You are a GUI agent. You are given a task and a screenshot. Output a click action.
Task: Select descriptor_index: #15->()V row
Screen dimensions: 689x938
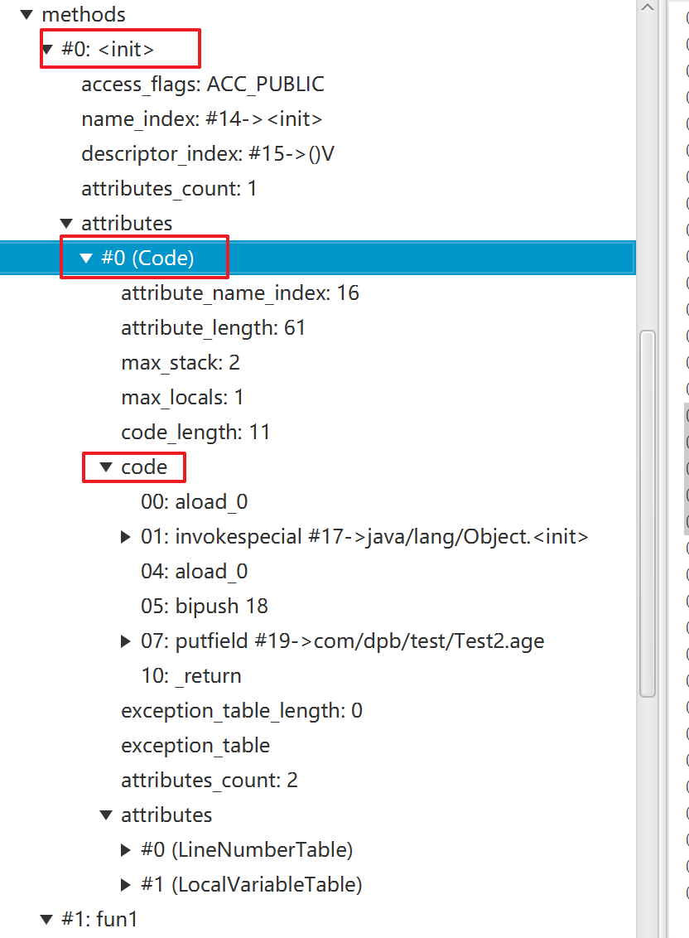(208, 154)
